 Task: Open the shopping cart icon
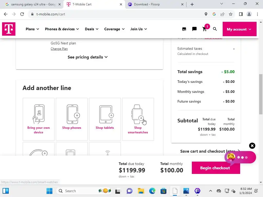[205, 29]
